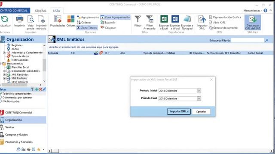This screenshot has width=275, height=154.
Task: Open Periodo Final dropdown
Action: coord(199,99)
